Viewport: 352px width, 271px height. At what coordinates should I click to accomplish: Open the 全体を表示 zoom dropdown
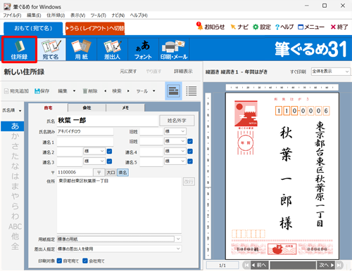tap(330, 72)
